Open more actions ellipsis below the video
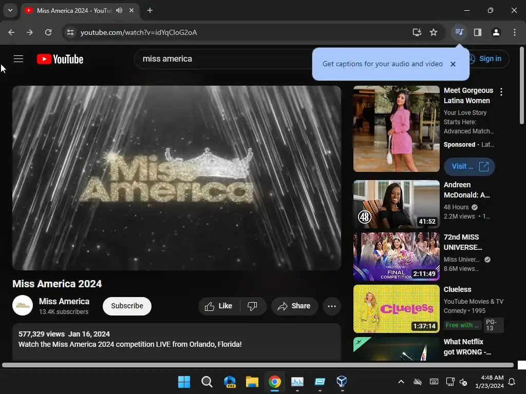Screen dimensions: 526x394 pos(332,306)
